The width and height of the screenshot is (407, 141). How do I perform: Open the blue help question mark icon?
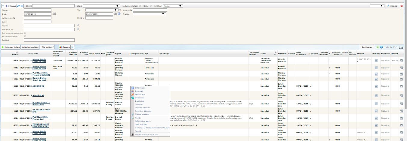point(381,47)
